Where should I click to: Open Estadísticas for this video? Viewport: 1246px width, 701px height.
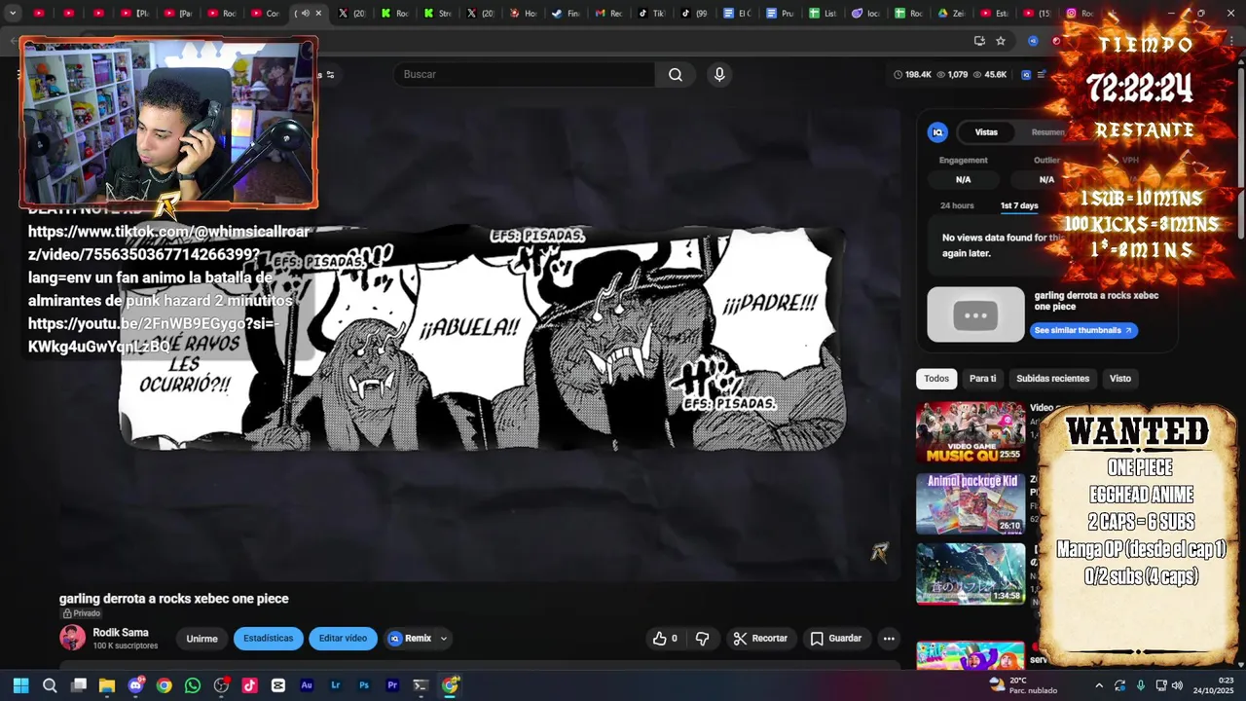coord(268,639)
